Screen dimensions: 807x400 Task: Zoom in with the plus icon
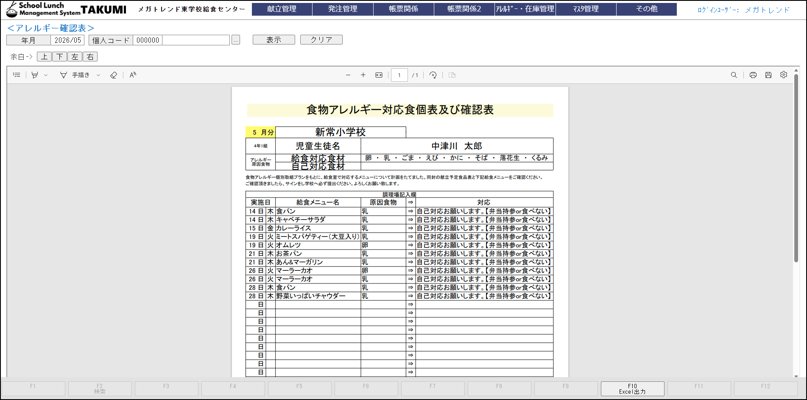tap(363, 75)
